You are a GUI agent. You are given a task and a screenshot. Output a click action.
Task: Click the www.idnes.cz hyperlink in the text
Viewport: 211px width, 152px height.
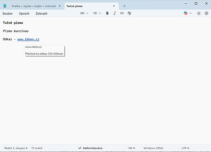(x=28, y=40)
